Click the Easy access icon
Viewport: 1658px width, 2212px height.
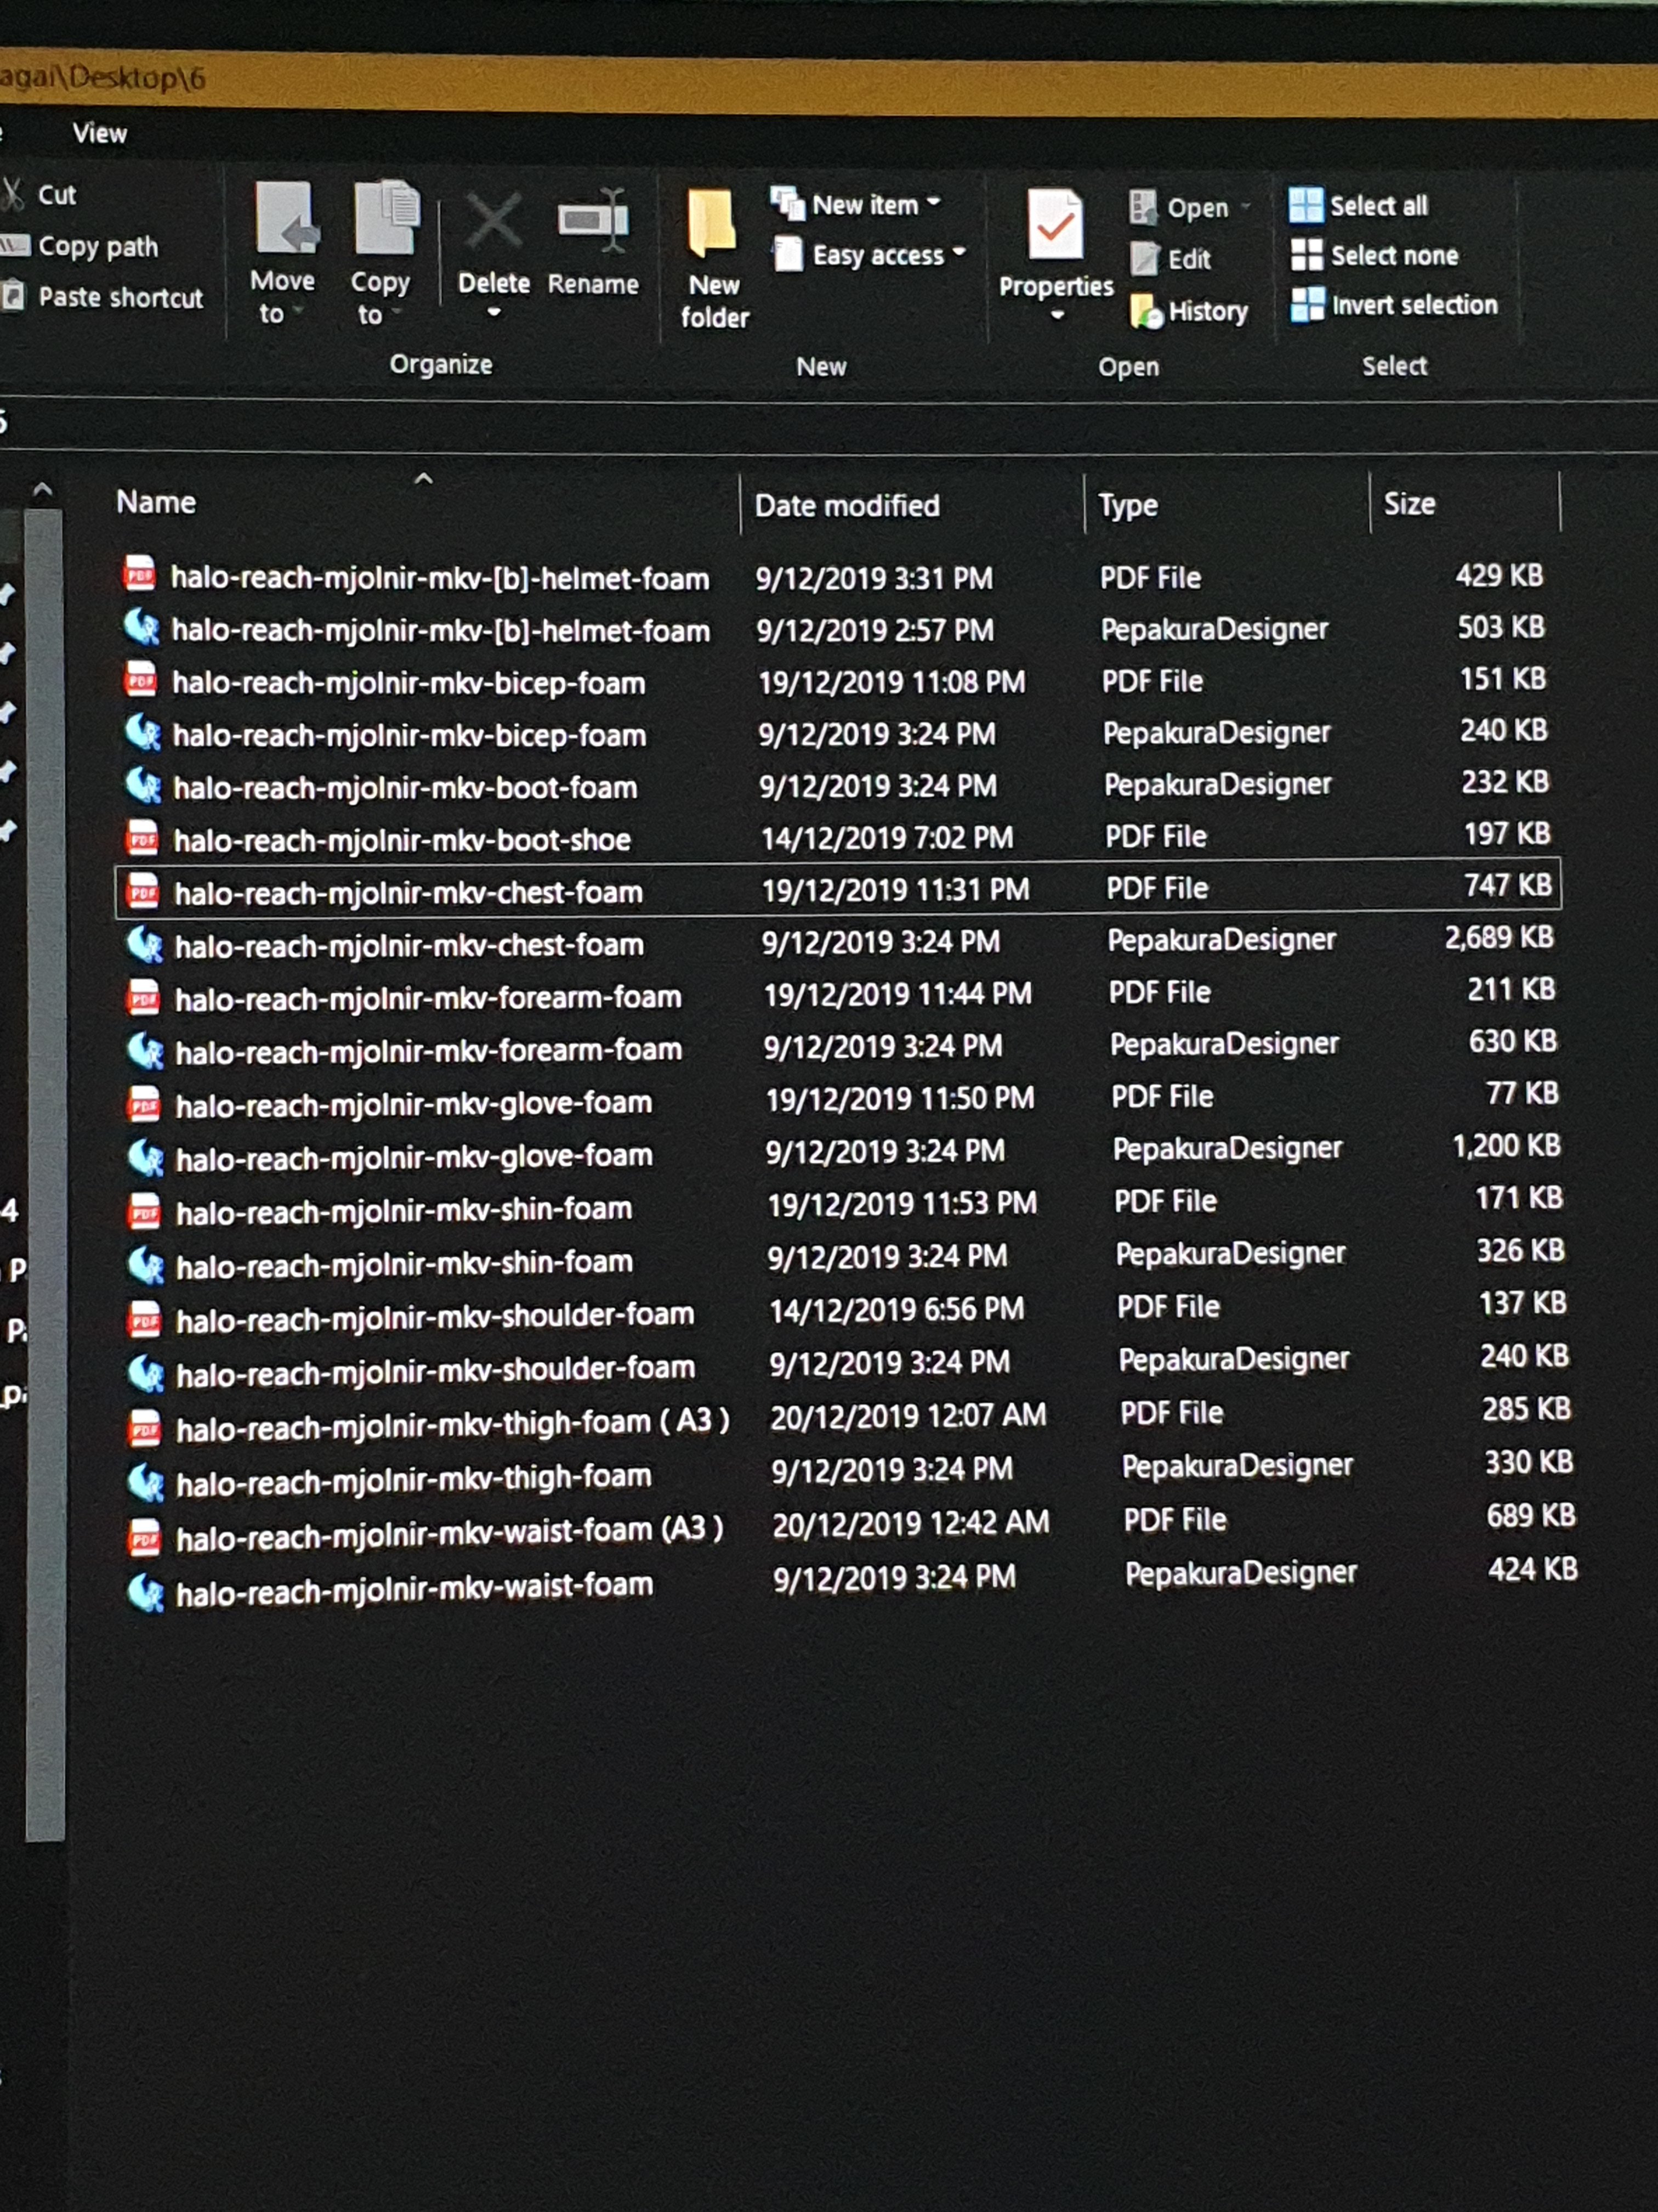click(788, 254)
